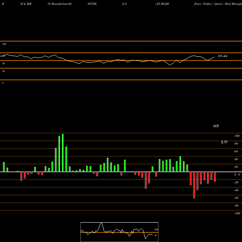Image resolution: width=242 pixels, height=242 pixels.
Task: Click the 100 label on RSI axis
Action: click(x=4, y=44)
